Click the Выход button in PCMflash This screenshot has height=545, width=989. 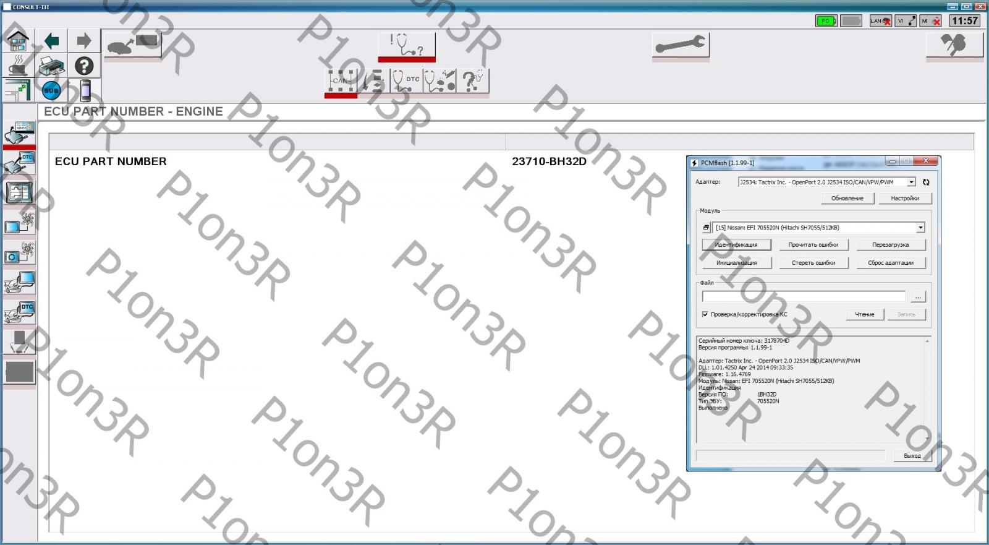coord(912,456)
